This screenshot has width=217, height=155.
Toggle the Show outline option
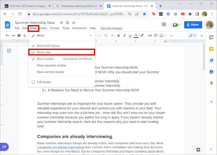click(x=62, y=59)
